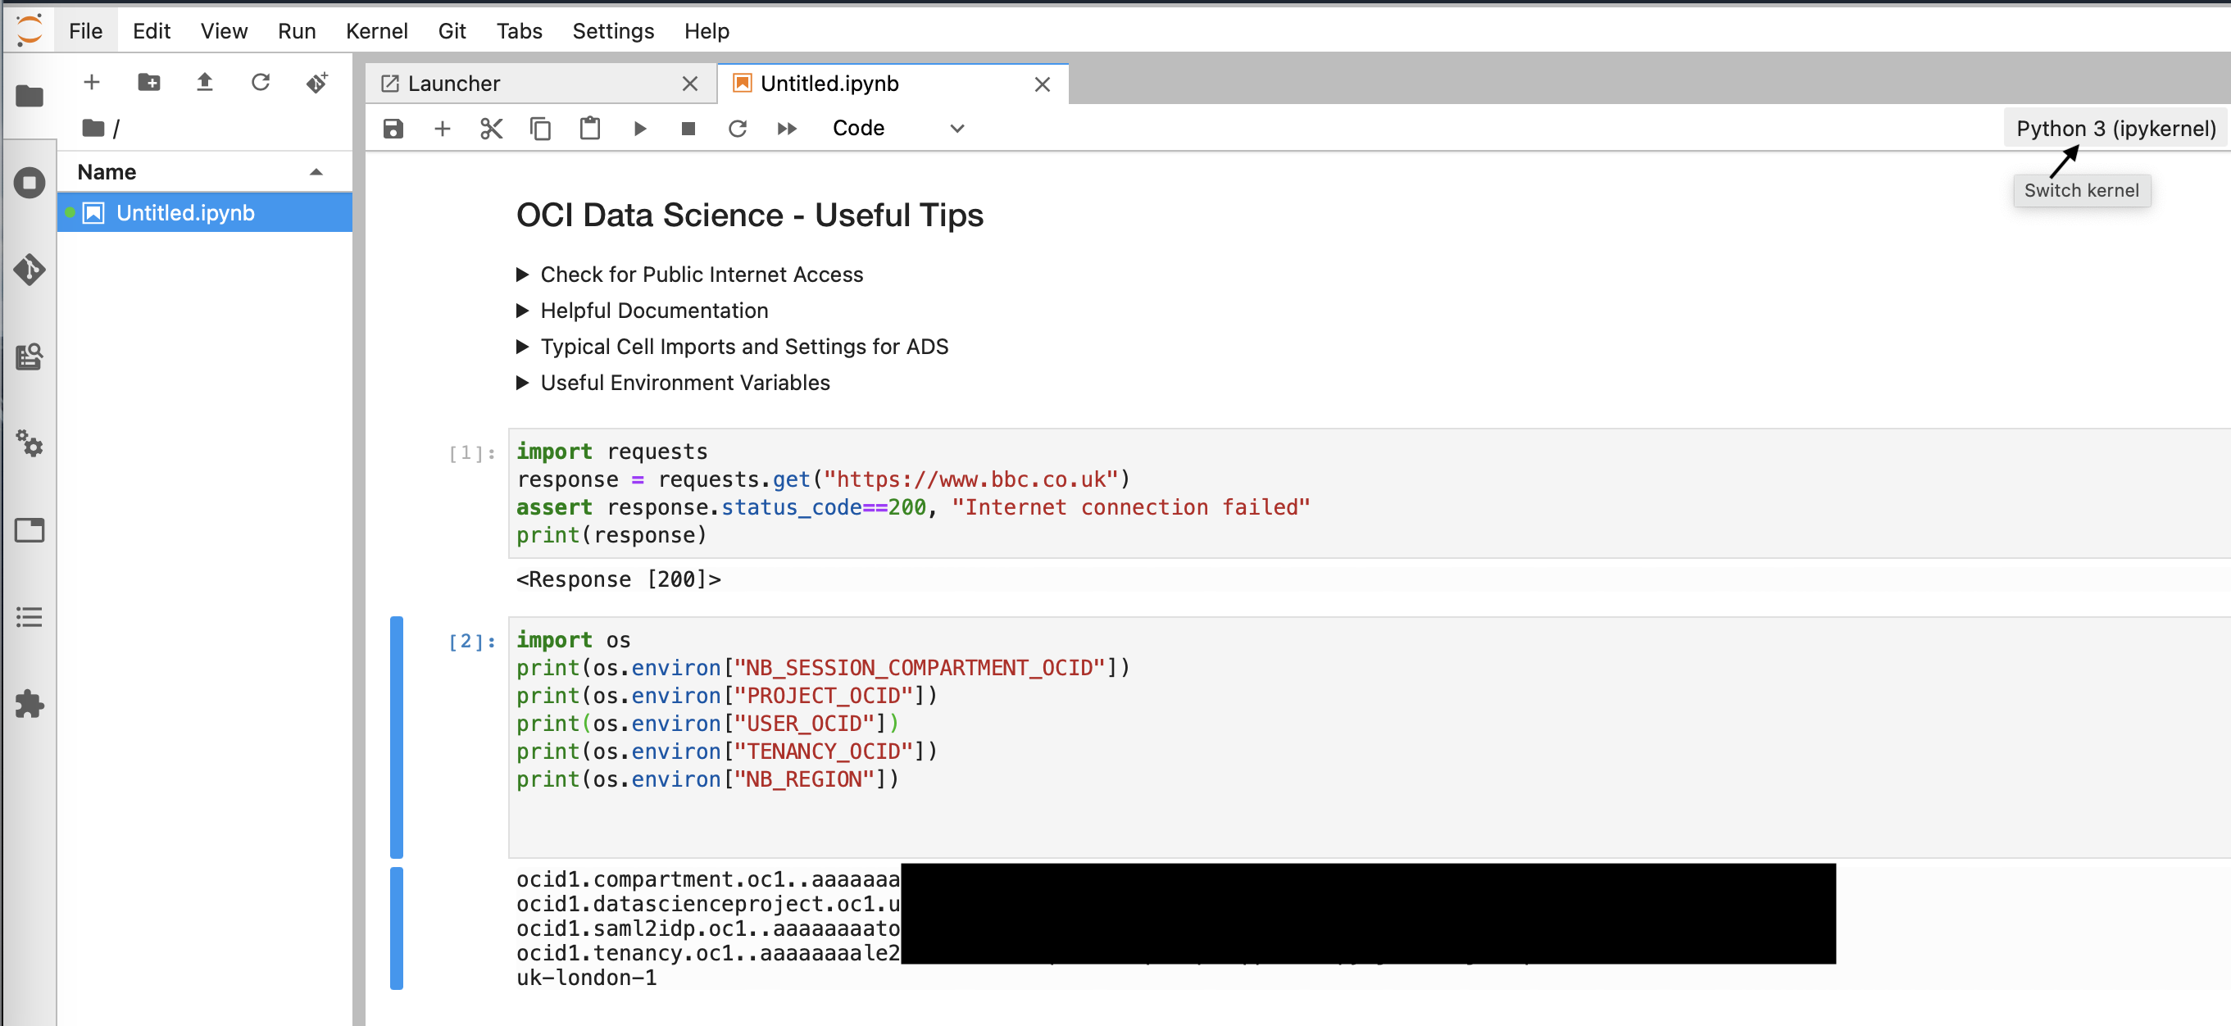Image resolution: width=2231 pixels, height=1026 pixels.
Task: Expand the Useful Environment Variables section
Action: 523,382
